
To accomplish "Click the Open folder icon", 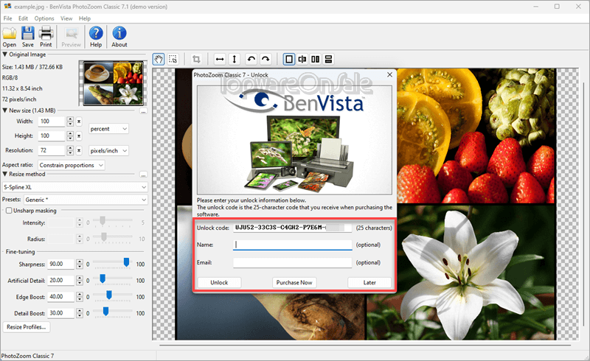I will tap(10, 33).
